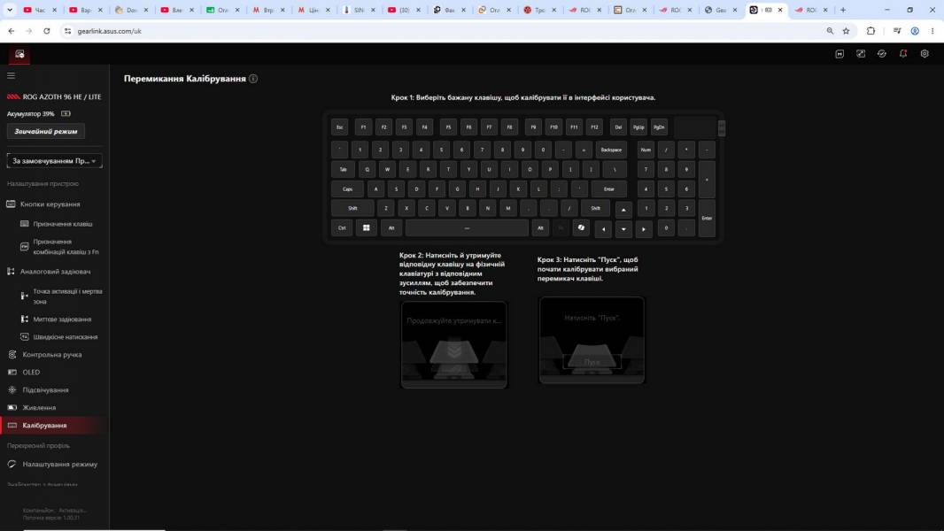Screen dimensions: 944x531
Task: Open the OLED settings menu item
Action: pyautogui.click(x=31, y=373)
